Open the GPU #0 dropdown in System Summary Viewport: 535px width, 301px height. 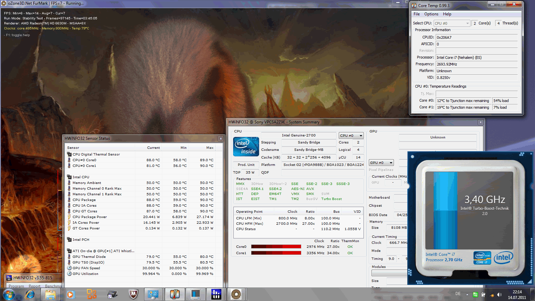coord(381,163)
